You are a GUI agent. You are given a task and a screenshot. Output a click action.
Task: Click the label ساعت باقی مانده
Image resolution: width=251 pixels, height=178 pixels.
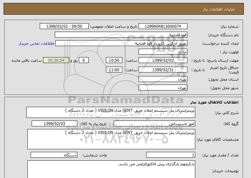point(27,61)
